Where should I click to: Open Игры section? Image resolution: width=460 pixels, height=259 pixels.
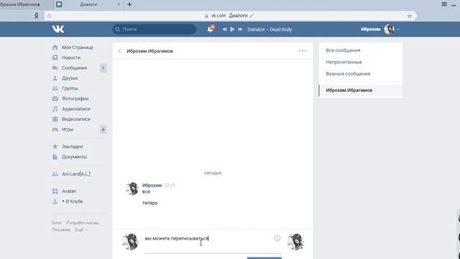point(68,129)
